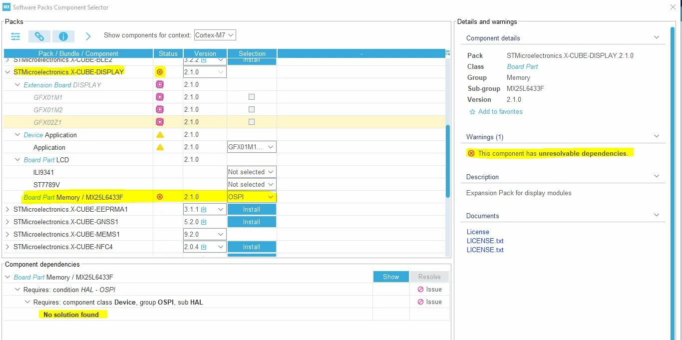
Task: Collapse the Documents section
Action: [x=657, y=215]
